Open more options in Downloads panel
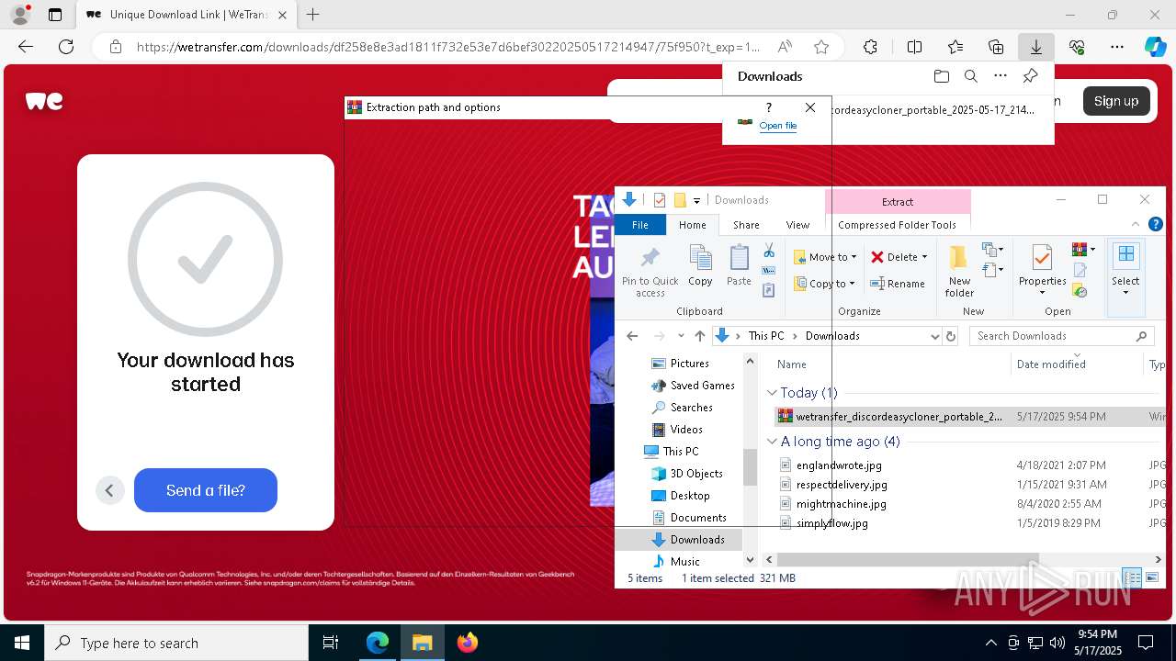Viewport: 1176px width, 661px height. pos(1001,76)
